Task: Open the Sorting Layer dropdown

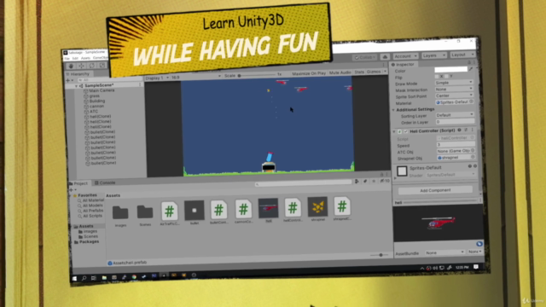Action: point(455,114)
